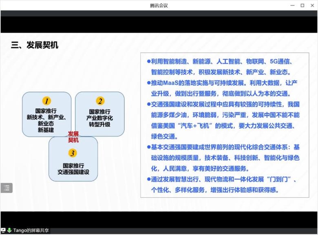The height and width of the screenshot is (235, 318).
Task: Click the yellow number 1 circle
Action: pos(46,101)
